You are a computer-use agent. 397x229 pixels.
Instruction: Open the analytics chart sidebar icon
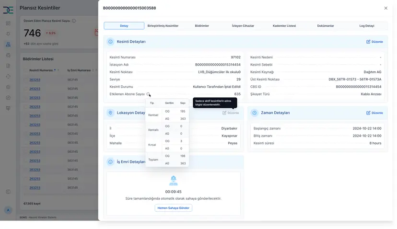8,55
